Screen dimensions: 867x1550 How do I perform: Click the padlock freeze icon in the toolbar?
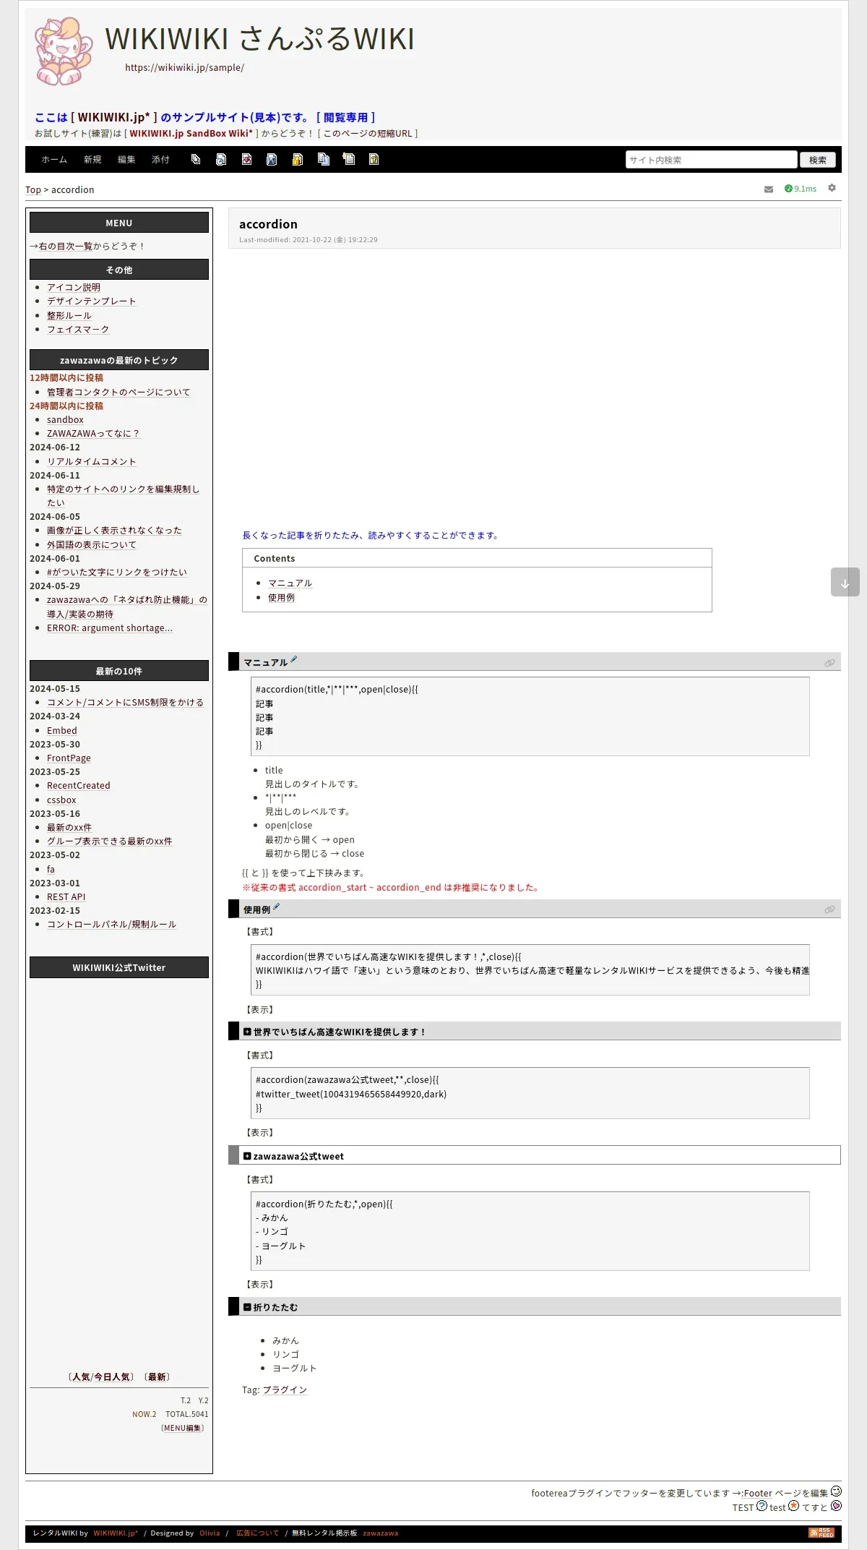click(x=297, y=159)
